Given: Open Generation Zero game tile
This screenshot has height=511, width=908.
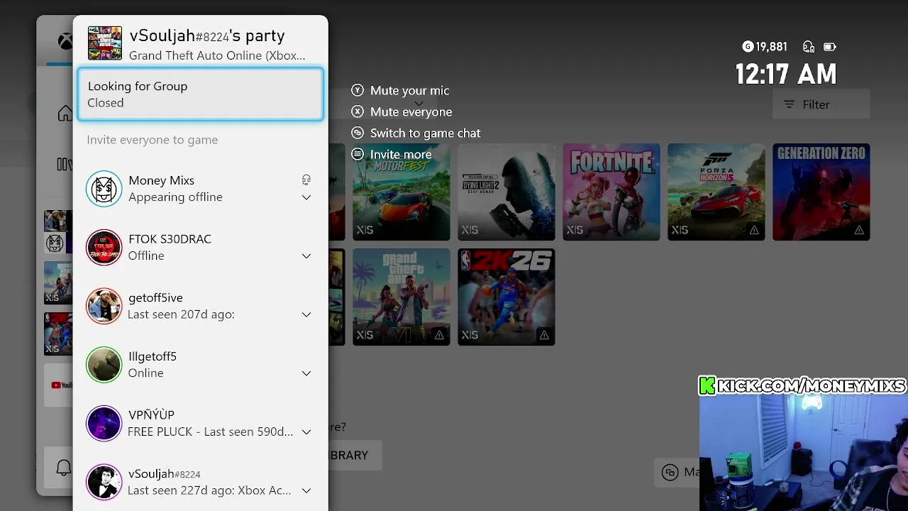Looking at the screenshot, I should [821, 192].
